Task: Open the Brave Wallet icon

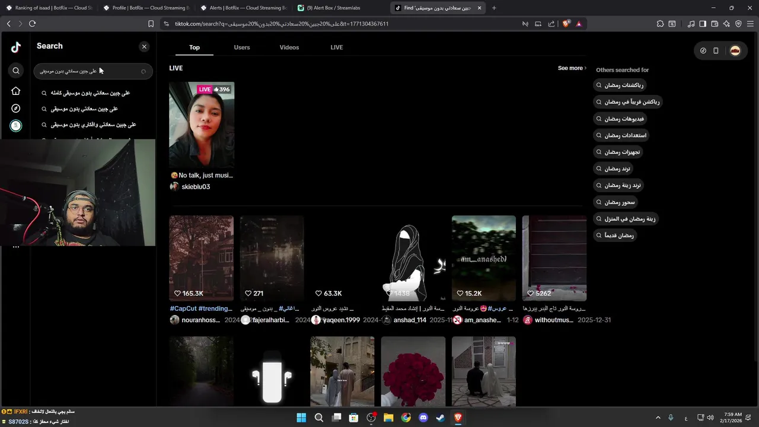Action: pos(715,24)
